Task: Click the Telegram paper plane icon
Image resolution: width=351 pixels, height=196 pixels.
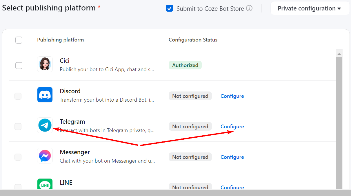Action: (x=45, y=125)
